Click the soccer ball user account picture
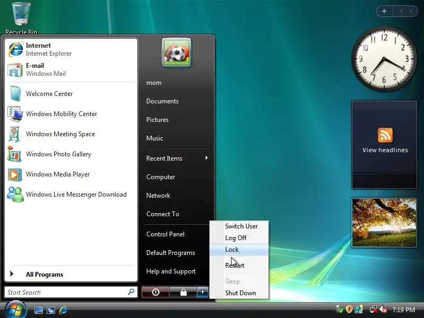 [x=176, y=52]
